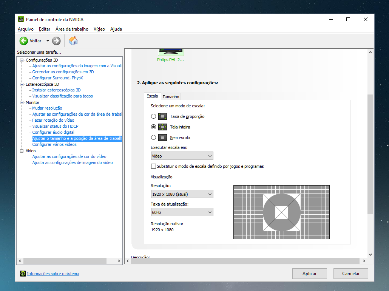Open the Arquivo menu
This screenshot has width=389, height=291.
[x=26, y=29]
